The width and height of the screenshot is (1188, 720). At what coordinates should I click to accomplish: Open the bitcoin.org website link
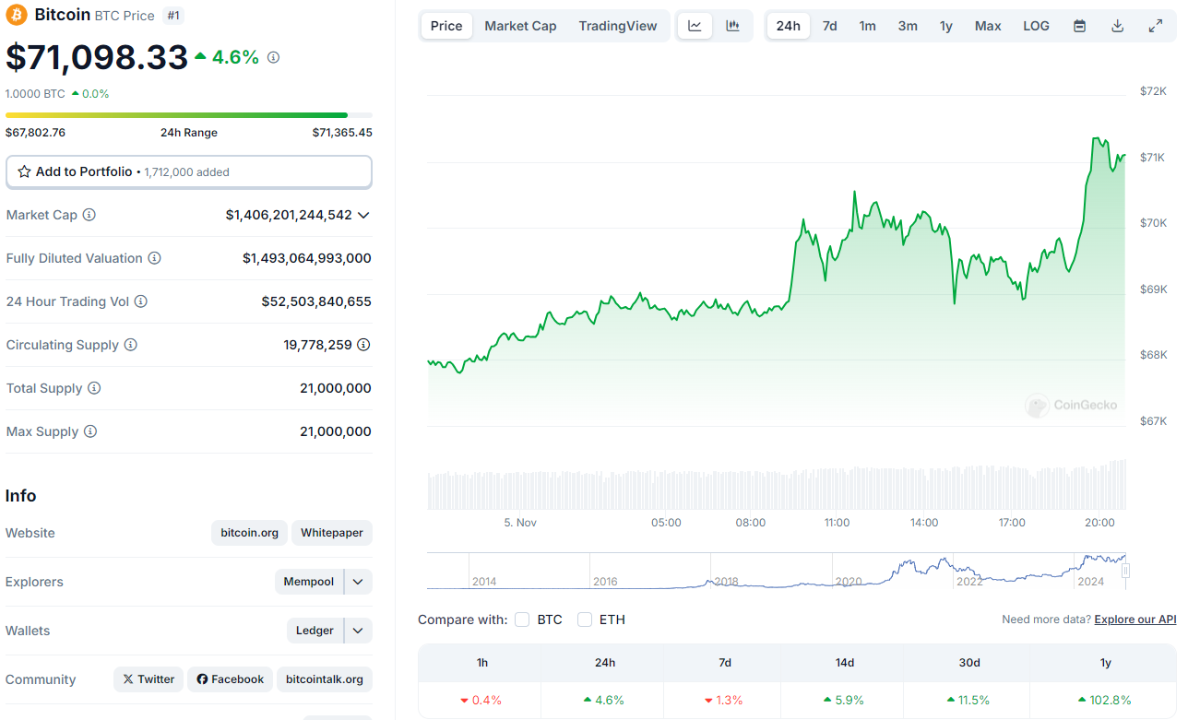(x=250, y=533)
